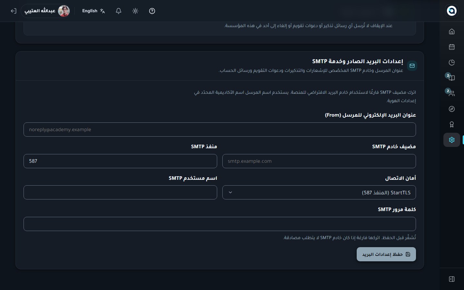Viewport: 464px width, 290px height.
Task: Open the users icon with badge
Action: coord(451,93)
